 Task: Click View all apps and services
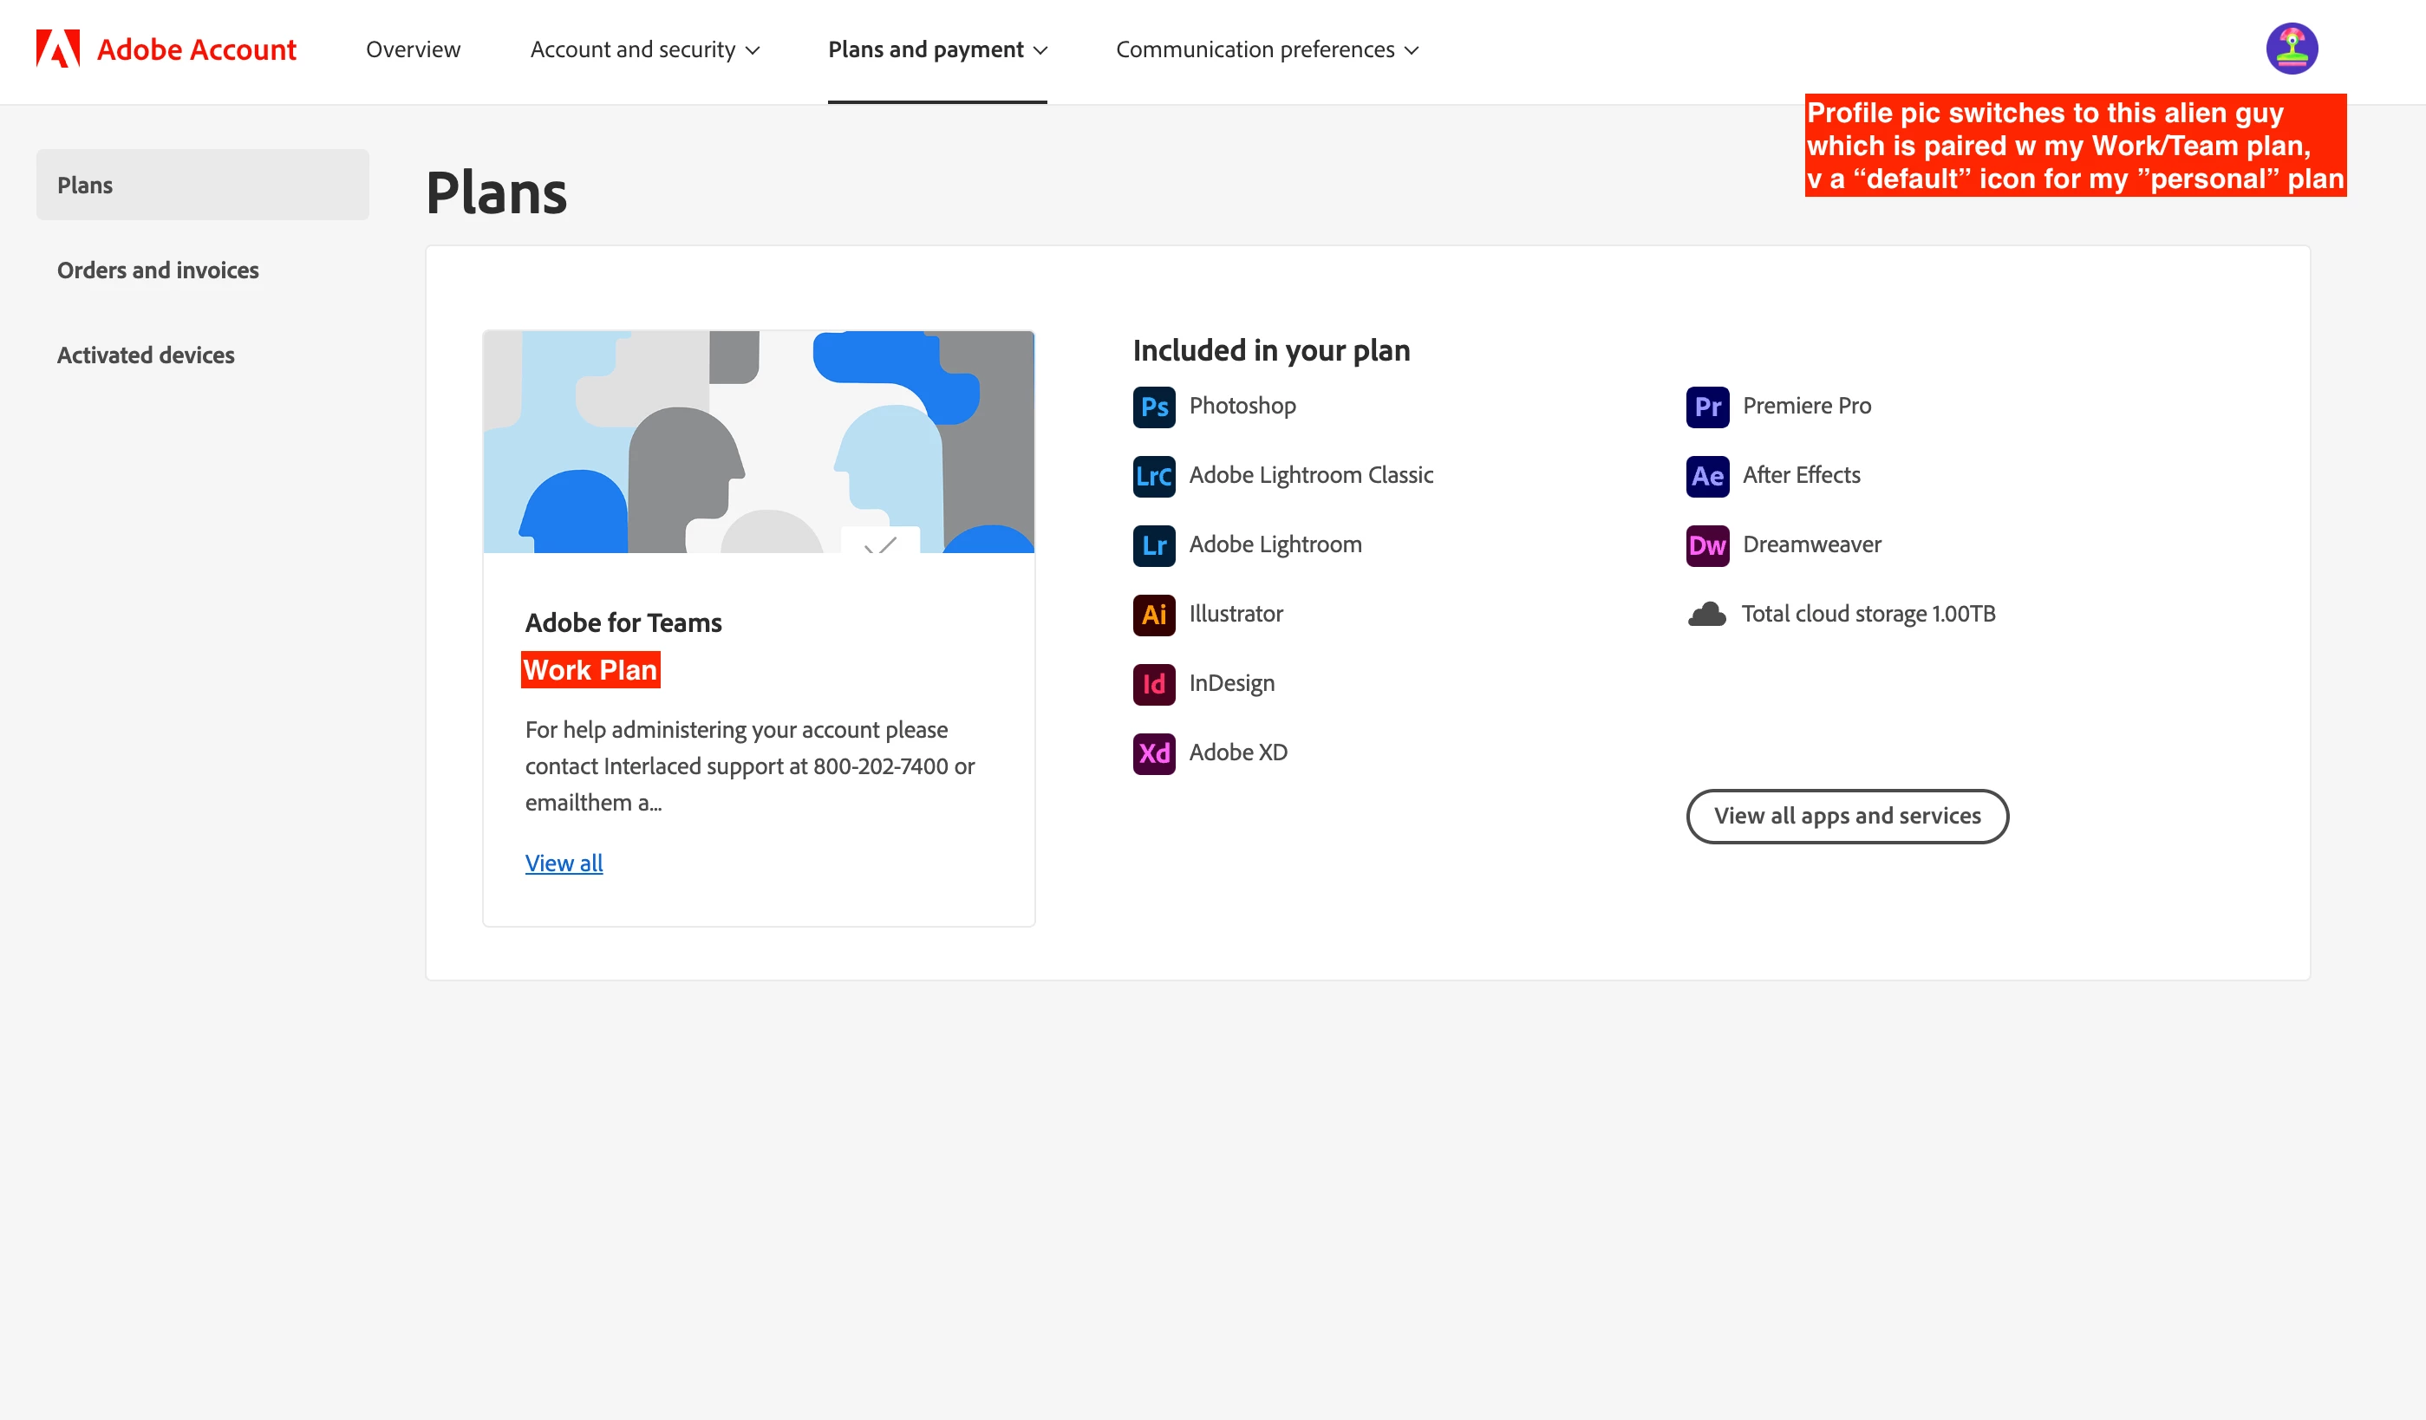[x=1847, y=816]
